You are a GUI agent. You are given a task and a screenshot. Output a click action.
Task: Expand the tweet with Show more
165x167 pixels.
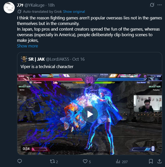(28, 46)
